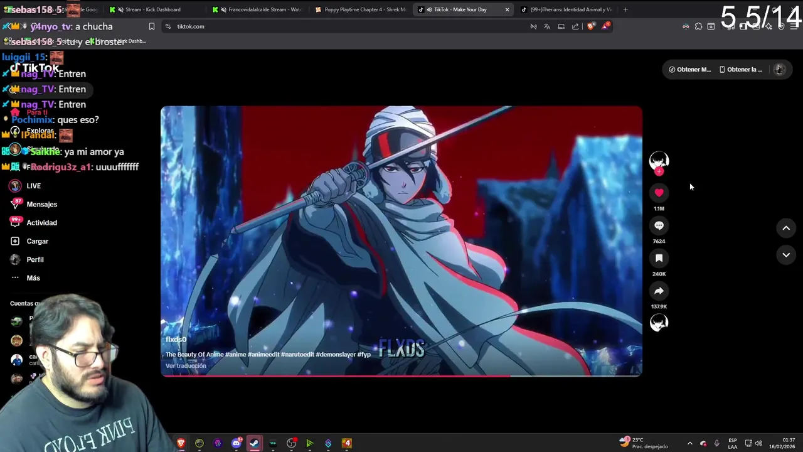The height and width of the screenshot is (452, 803).
Task: Open the profile avatar in TikTok header
Action: click(x=780, y=70)
